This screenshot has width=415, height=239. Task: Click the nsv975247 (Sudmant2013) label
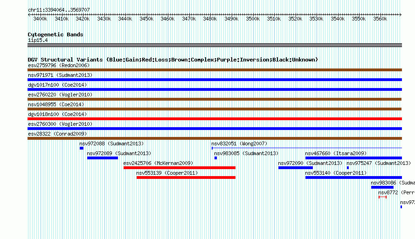pos(379,163)
